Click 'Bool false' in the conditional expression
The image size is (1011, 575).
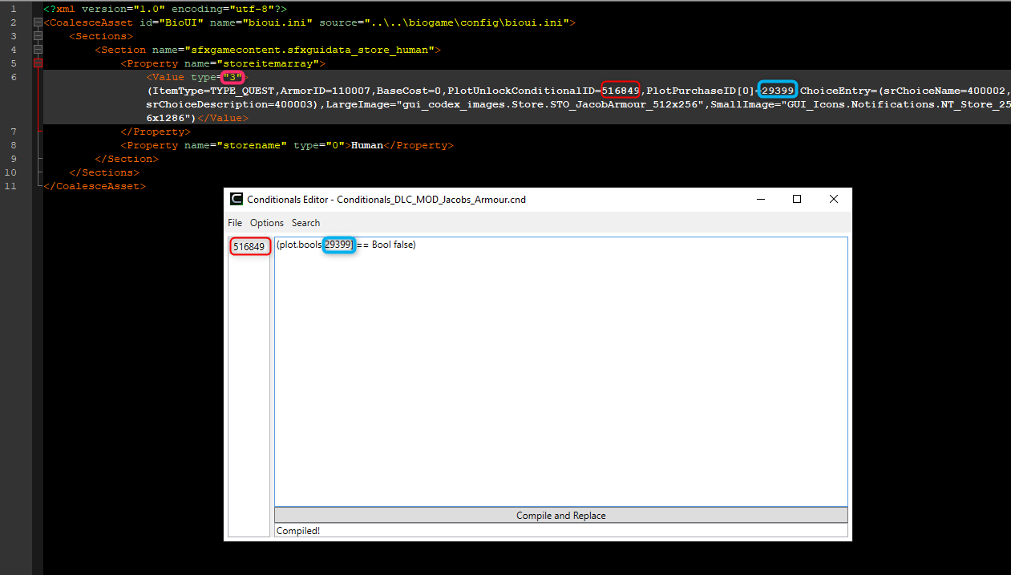click(x=394, y=245)
